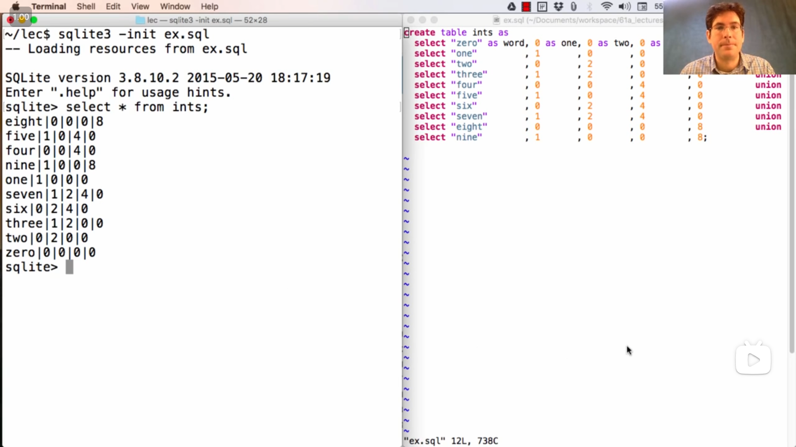Open the Help menu
The height and width of the screenshot is (447, 796).
click(209, 6)
